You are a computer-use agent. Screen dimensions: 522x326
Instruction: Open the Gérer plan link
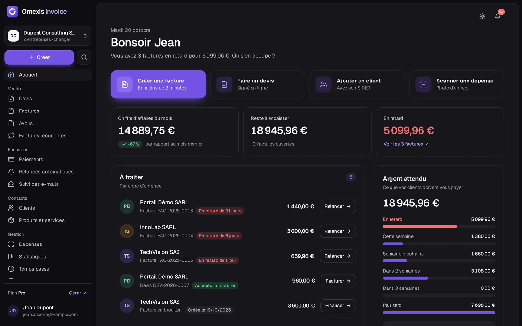point(78,293)
